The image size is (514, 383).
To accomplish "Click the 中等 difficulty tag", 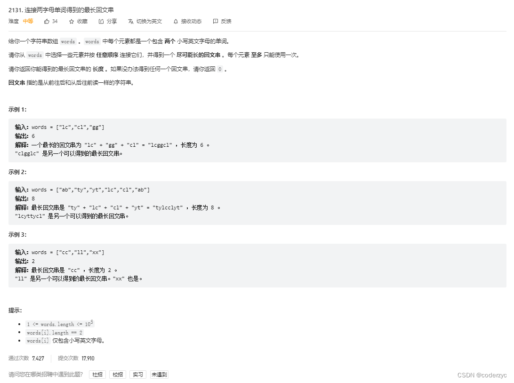I will tap(27, 21).
